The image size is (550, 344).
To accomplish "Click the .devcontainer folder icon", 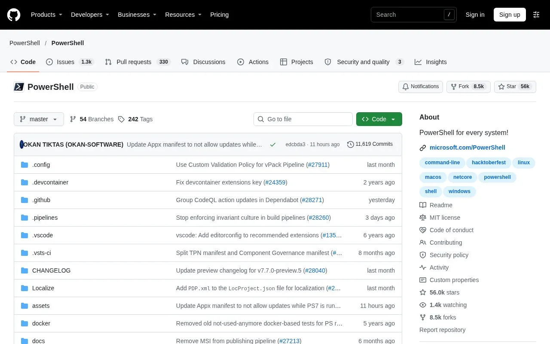I will pos(24,182).
